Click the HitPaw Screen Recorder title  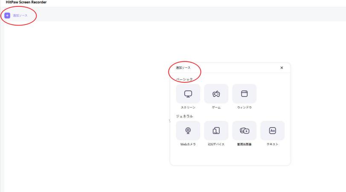pyautogui.click(x=26, y=2)
